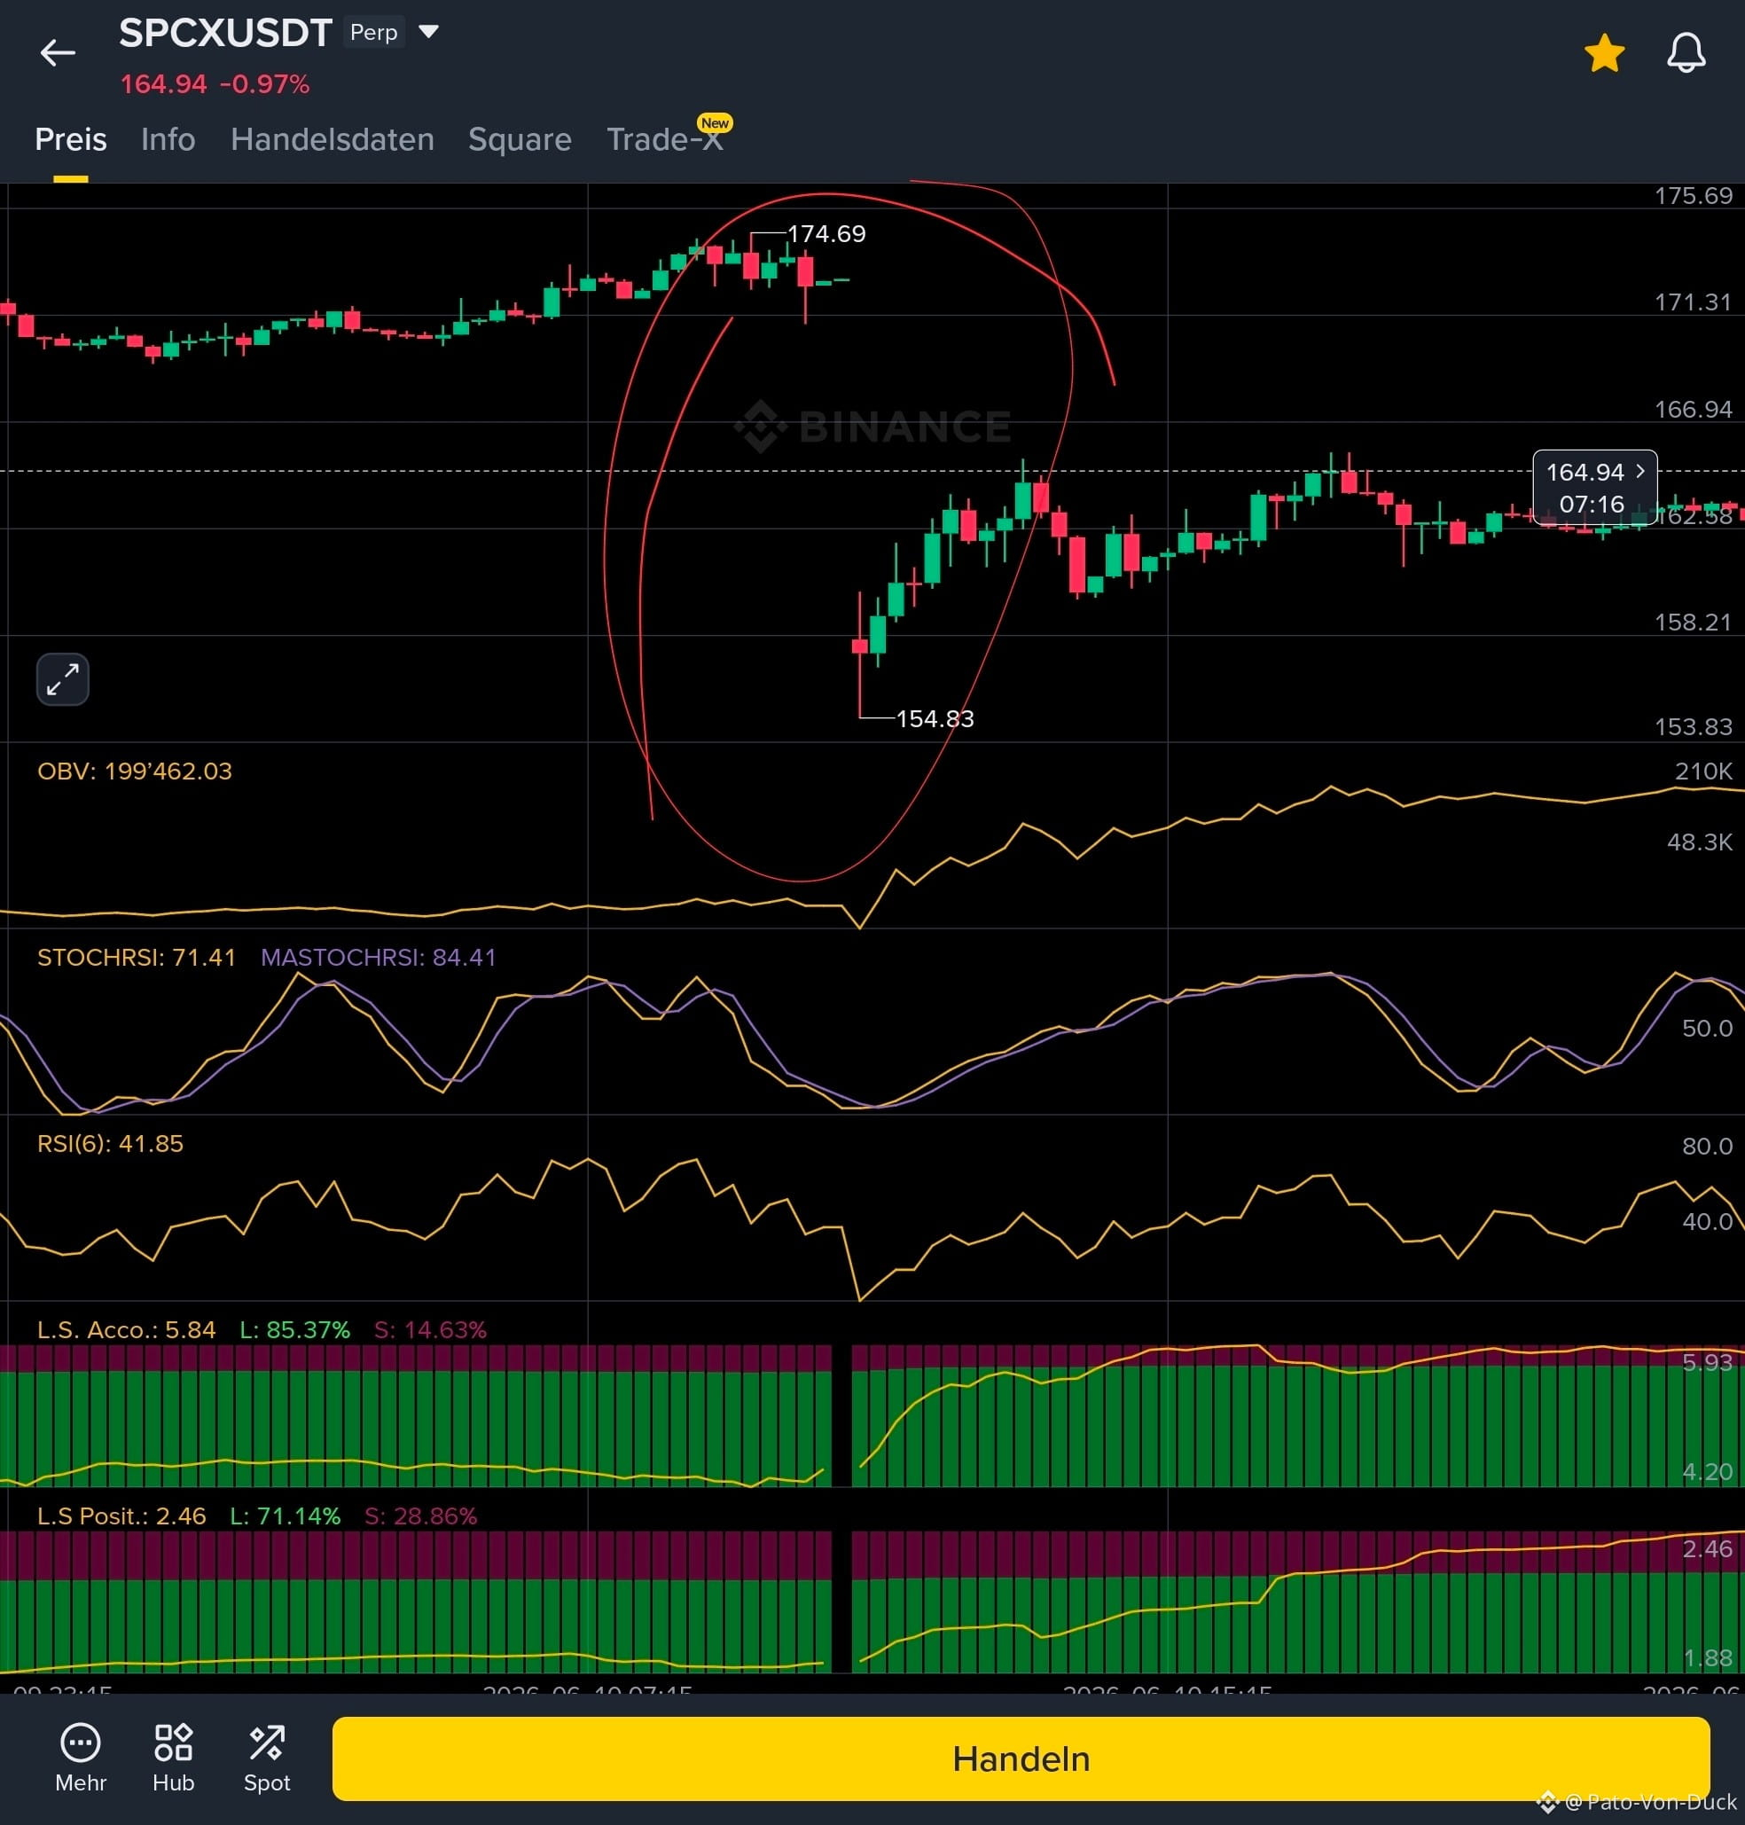Tap the OBV indicator label

(x=135, y=772)
